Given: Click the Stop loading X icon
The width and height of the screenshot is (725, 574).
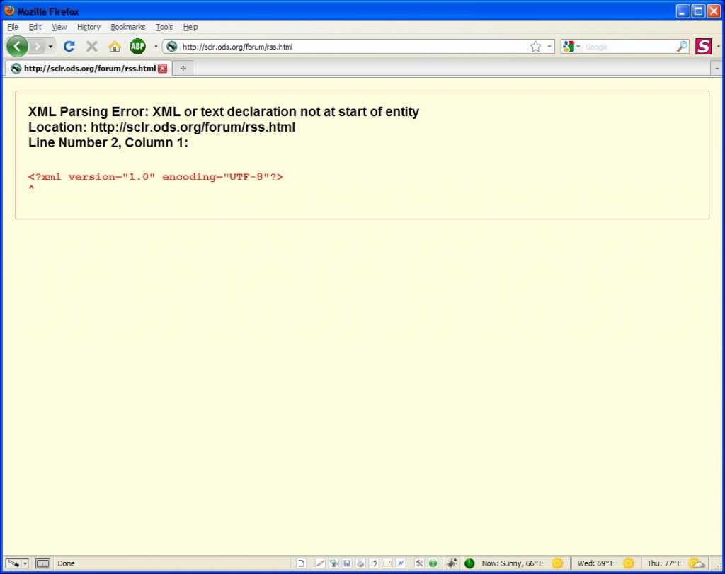Looking at the screenshot, I should [91, 46].
